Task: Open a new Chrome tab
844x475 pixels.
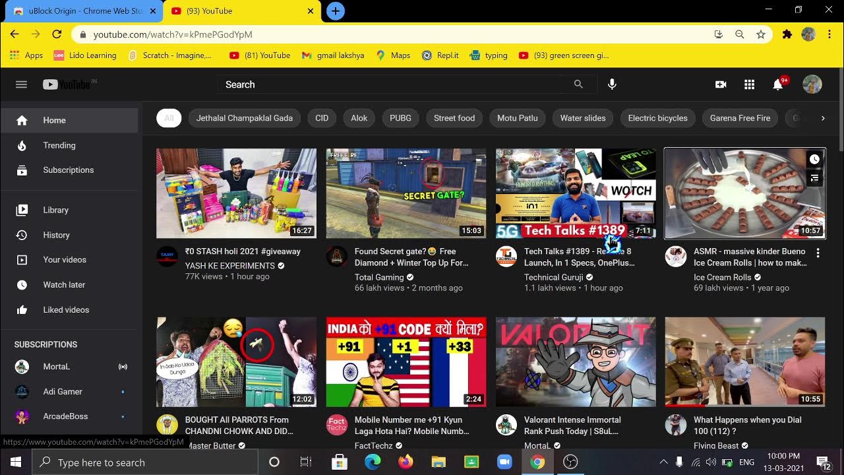Action: point(336,11)
